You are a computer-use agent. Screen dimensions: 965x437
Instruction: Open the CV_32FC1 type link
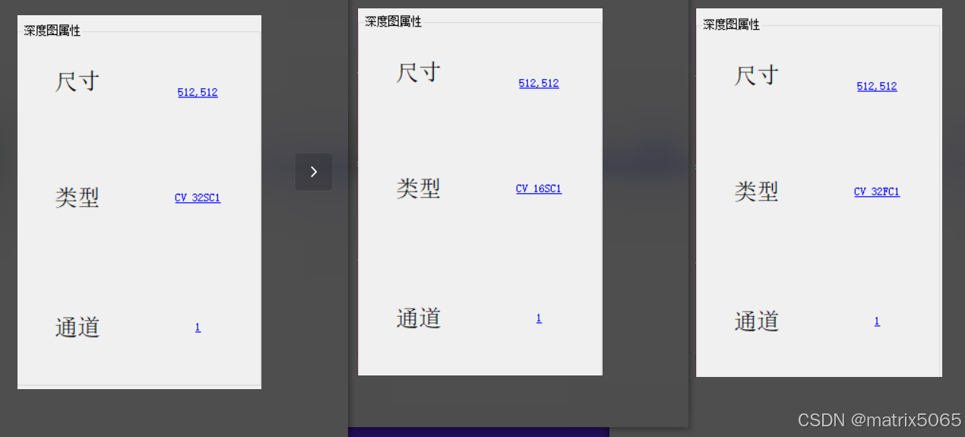877,192
